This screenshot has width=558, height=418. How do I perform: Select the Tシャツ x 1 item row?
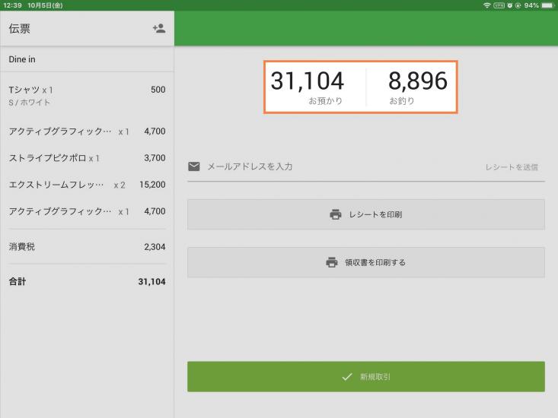click(87, 96)
